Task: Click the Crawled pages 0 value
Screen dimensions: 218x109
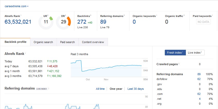Action: point(200,64)
